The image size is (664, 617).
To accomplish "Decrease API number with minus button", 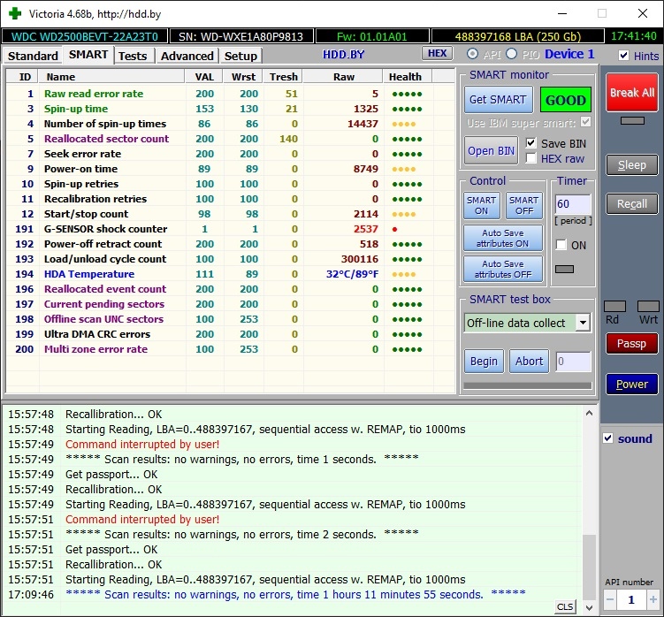I will click(610, 599).
